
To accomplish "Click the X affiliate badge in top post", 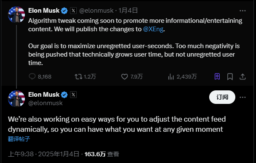I will pos(73,11).
